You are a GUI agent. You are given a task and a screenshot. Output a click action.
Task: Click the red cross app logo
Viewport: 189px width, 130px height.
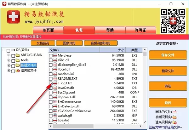tap(13, 17)
